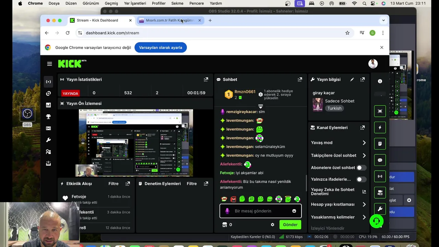Open the analytics bar chart sidebar icon
Image resolution: width=439 pixels, height=247 pixels.
click(48, 105)
